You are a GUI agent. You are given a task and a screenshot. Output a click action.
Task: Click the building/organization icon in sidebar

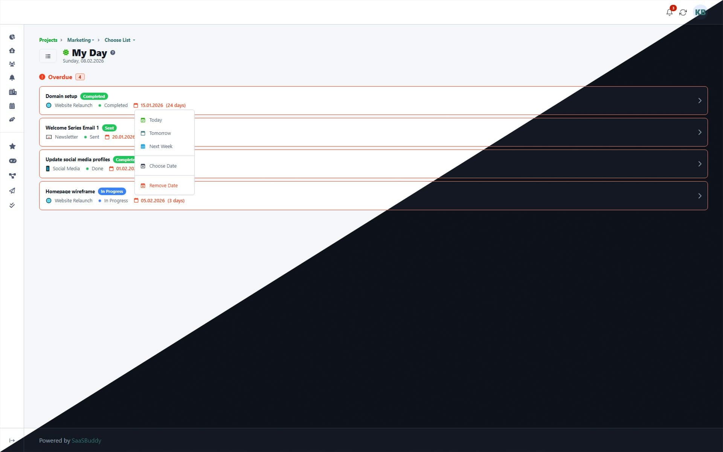click(12, 92)
